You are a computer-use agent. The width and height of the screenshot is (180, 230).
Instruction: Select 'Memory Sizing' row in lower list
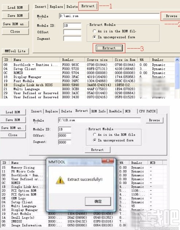(x=23, y=168)
